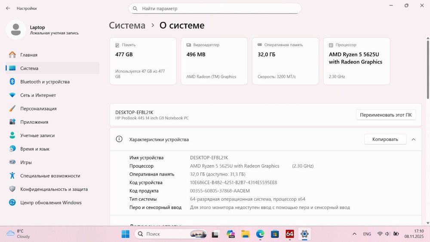
Task: Click the Время и язык clock icon
Action: coord(12,149)
